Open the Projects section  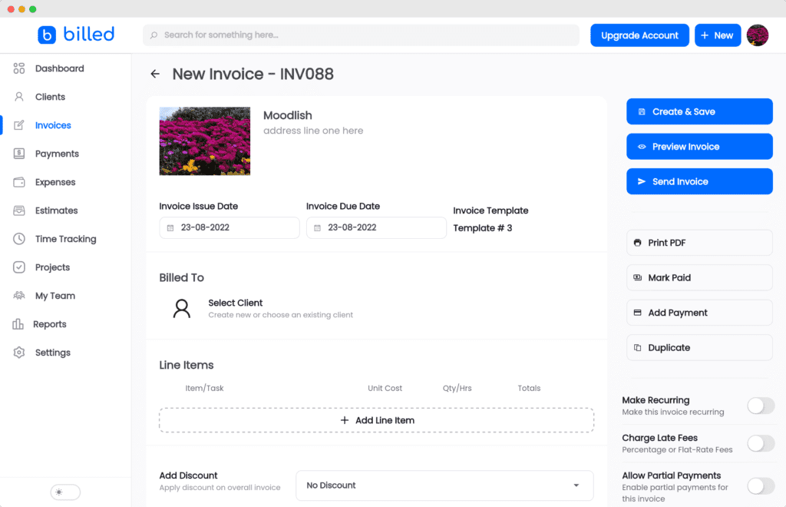18,267
